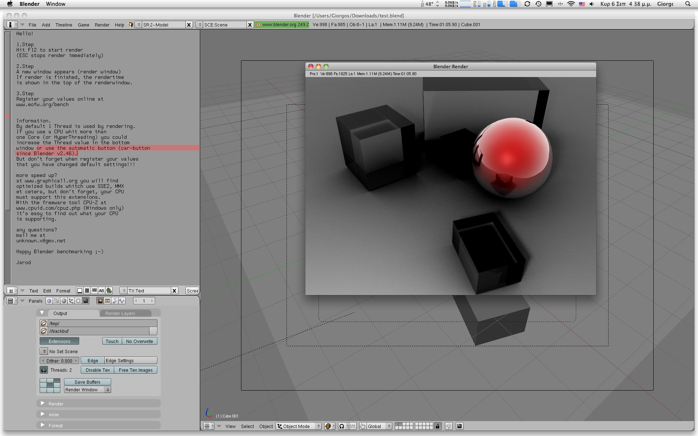Open the Anim/playback sub-context icon
Viewport: 698px width, 436px height.
tap(115, 301)
